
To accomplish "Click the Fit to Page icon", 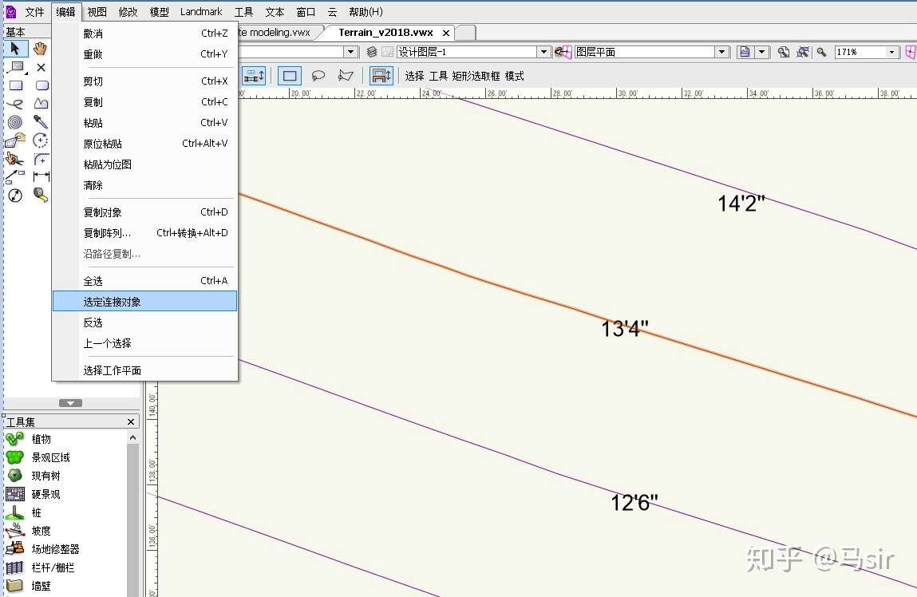I will pos(784,52).
